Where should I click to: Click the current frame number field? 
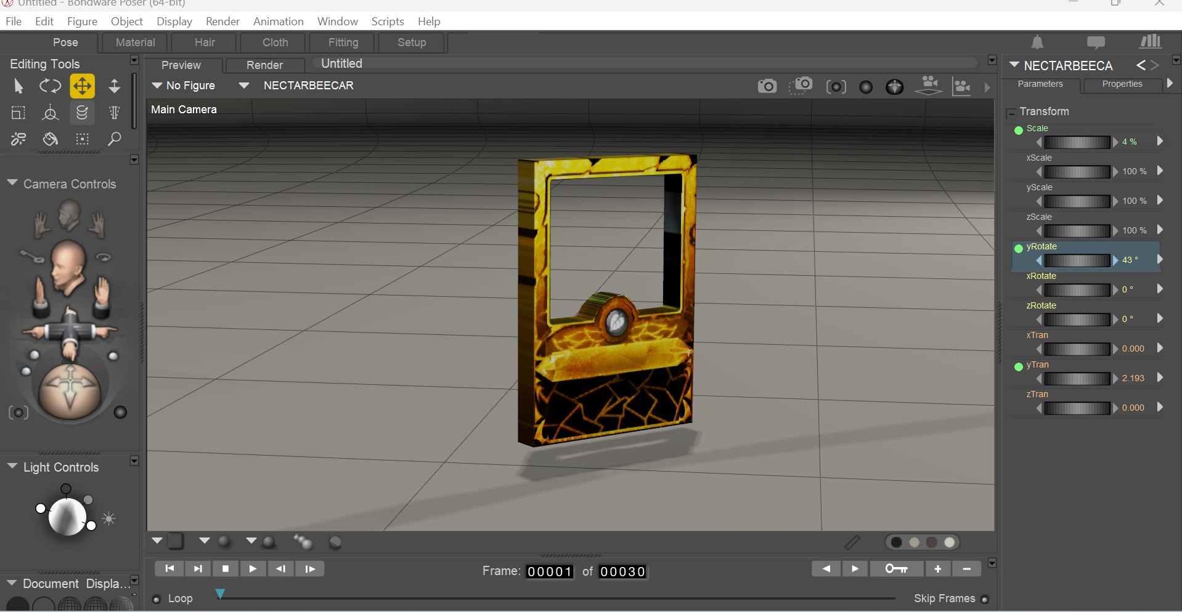click(x=550, y=571)
